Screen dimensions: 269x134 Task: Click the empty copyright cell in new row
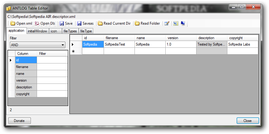pyautogui.click(x=242, y=51)
